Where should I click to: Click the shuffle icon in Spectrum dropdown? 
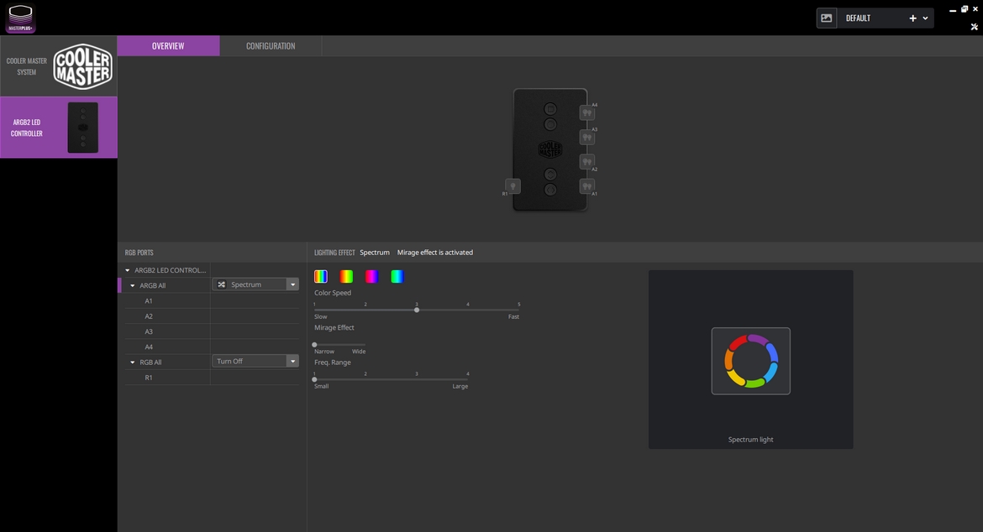coord(221,284)
